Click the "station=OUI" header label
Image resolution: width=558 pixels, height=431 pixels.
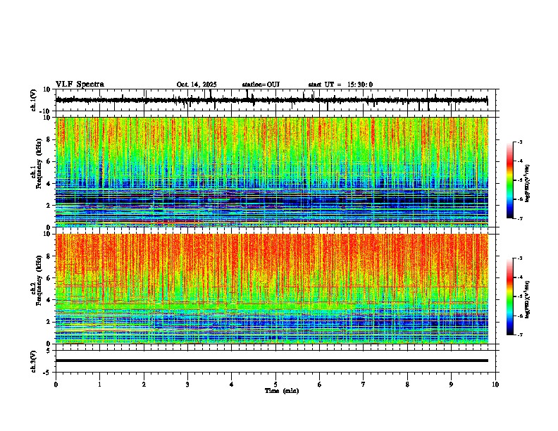pos(261,85)
